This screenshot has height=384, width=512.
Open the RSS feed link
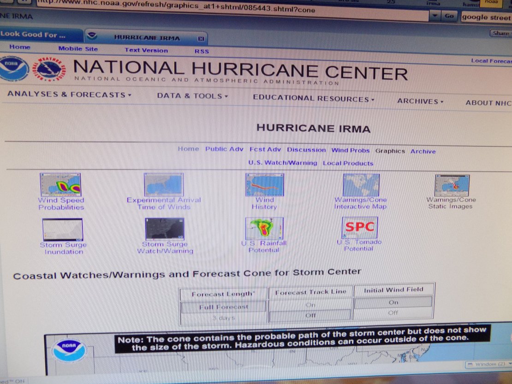click(202, 51)
